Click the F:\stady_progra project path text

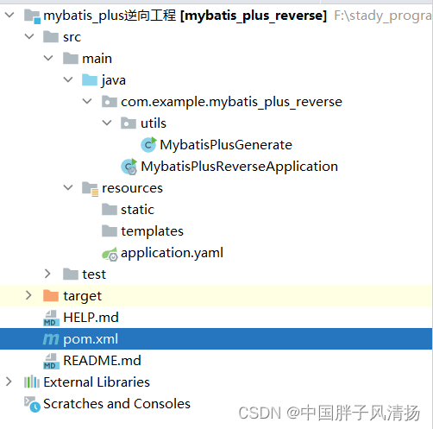click(383, 16)
